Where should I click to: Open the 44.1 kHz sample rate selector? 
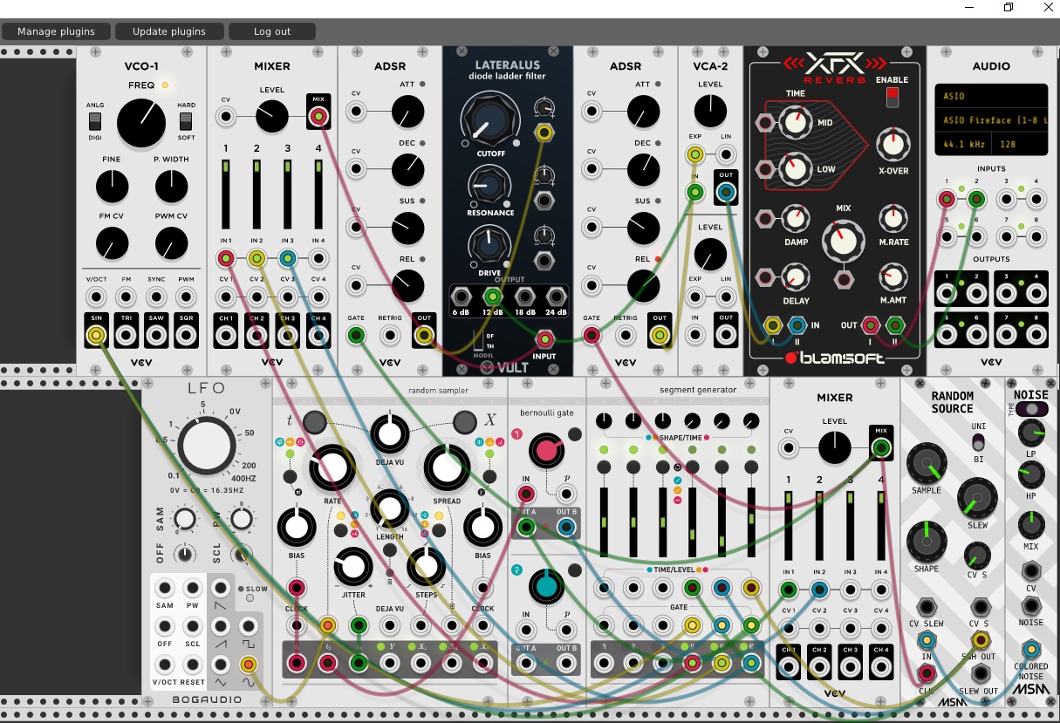962,143
